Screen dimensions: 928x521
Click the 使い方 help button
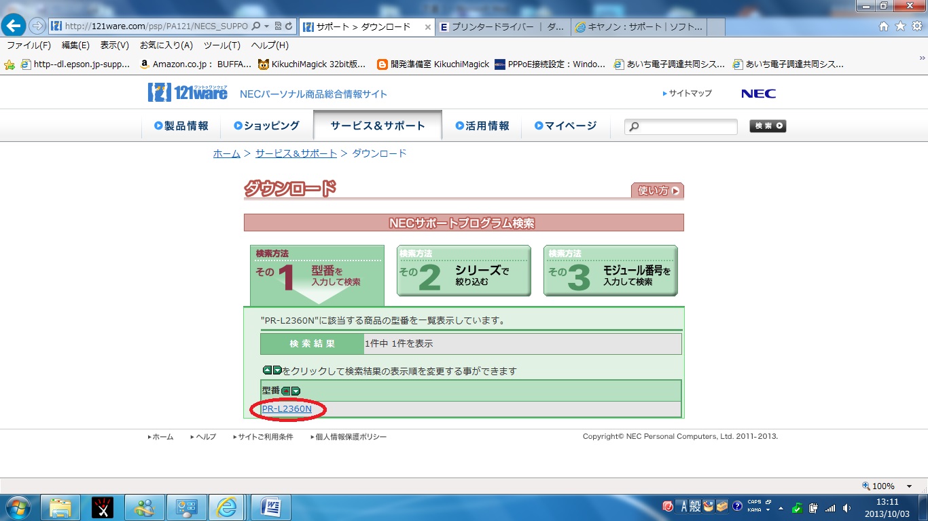658,191
